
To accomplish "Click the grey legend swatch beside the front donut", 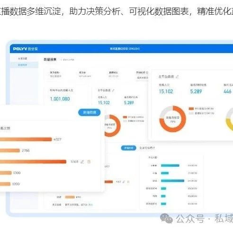I will (191, 113).
